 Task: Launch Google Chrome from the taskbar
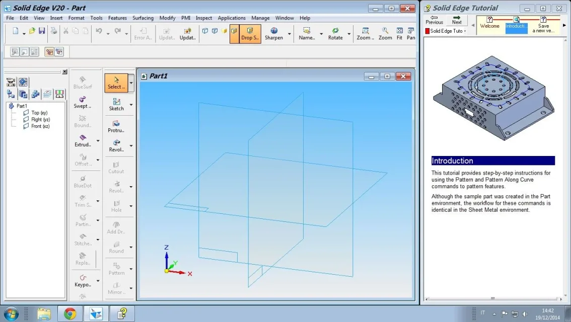point(70,313)
